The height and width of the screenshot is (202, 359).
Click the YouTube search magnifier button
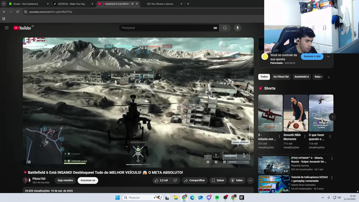coord(225,28)
